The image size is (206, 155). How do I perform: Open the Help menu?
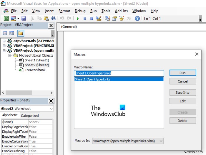coord(154,11)
